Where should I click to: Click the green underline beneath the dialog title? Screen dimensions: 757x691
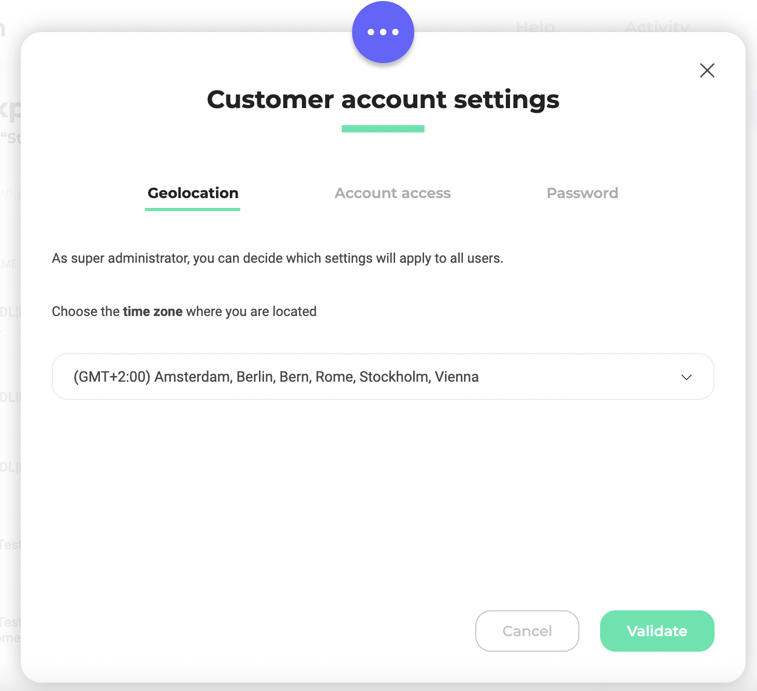click(x=383, y=129)
